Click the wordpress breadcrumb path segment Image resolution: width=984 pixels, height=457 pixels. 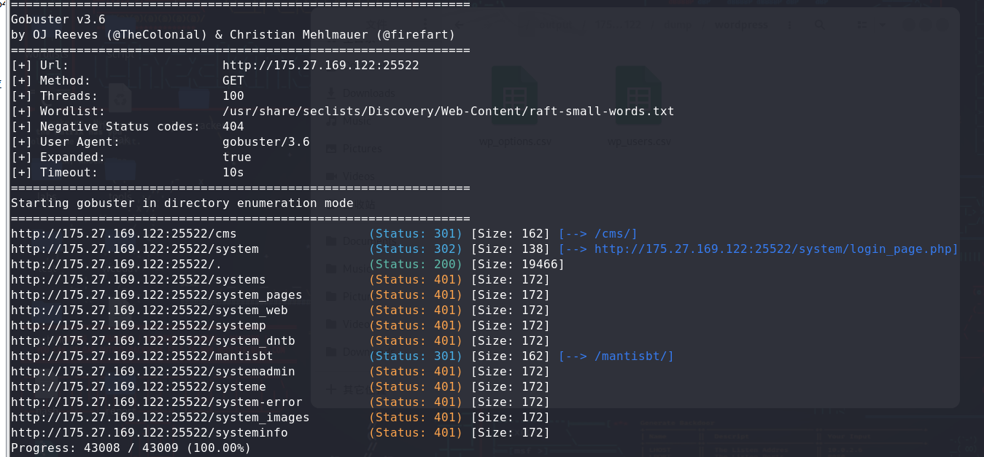pos(743,25)
